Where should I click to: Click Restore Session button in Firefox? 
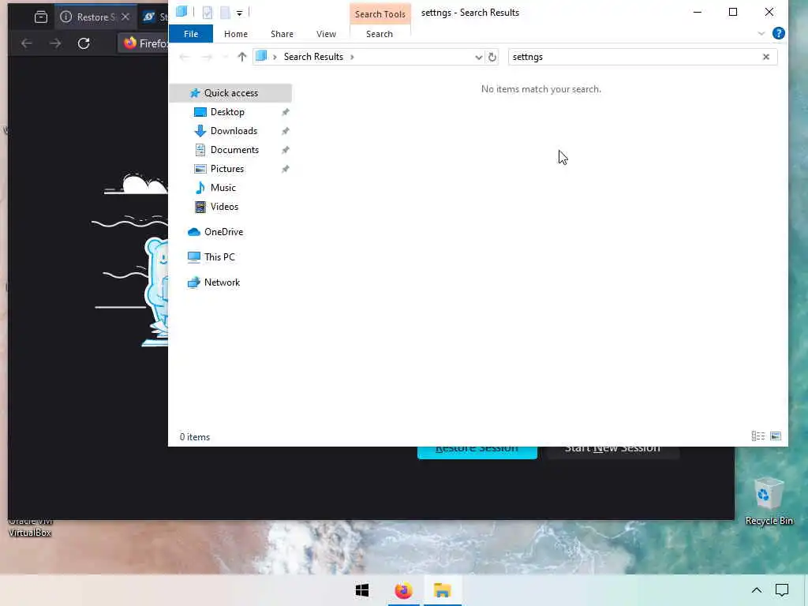tap(477, 452)
